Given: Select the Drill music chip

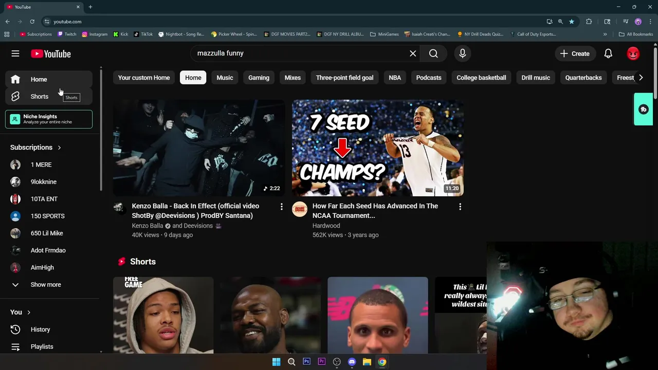Looking at the screenshot, I should tap(536, 78).
